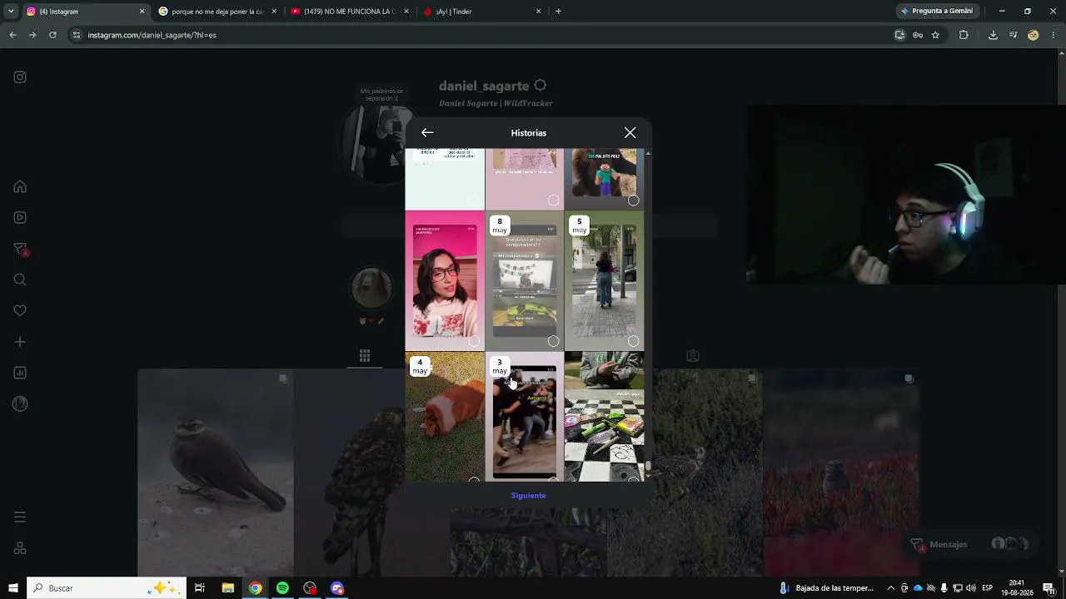Expand the tab search dropdown
This screenshot has height=599, width=1066.
[10, 12]
